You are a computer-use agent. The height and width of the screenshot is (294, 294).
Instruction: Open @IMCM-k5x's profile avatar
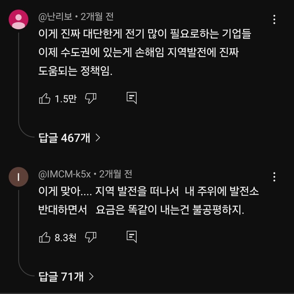19,177
